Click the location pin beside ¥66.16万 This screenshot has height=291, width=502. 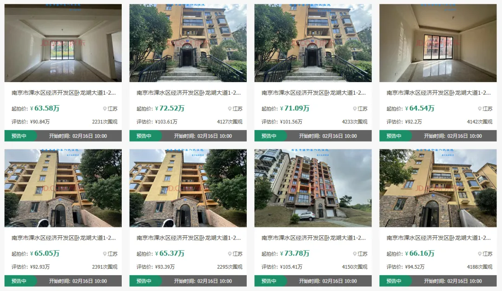pyautogui.click(x=480, y=254)
